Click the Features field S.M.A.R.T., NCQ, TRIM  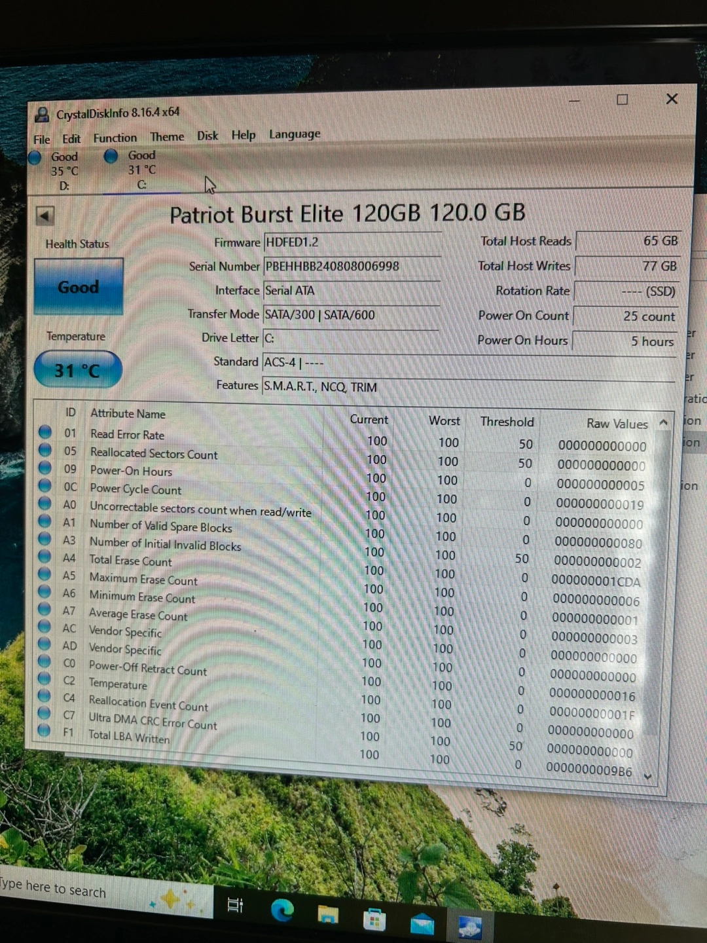[x=468, y=387]
